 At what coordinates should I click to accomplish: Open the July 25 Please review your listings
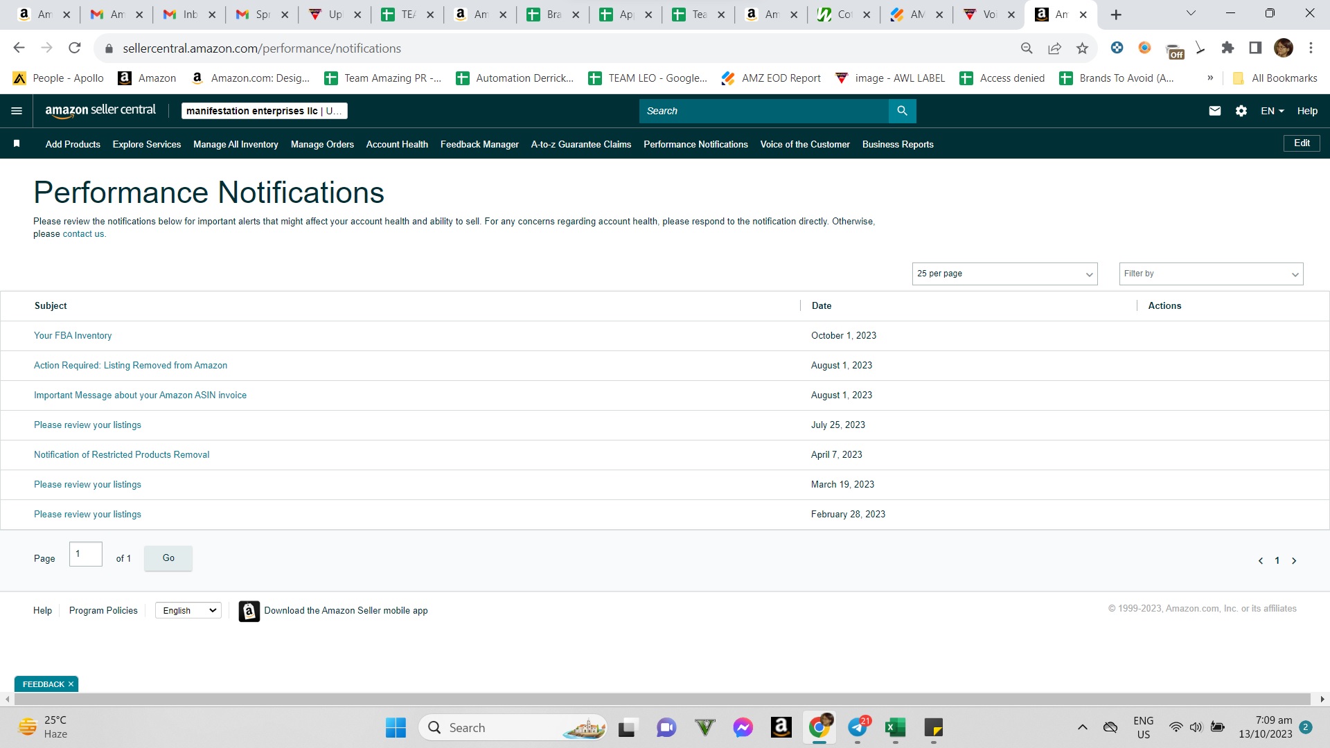point(87,425)
